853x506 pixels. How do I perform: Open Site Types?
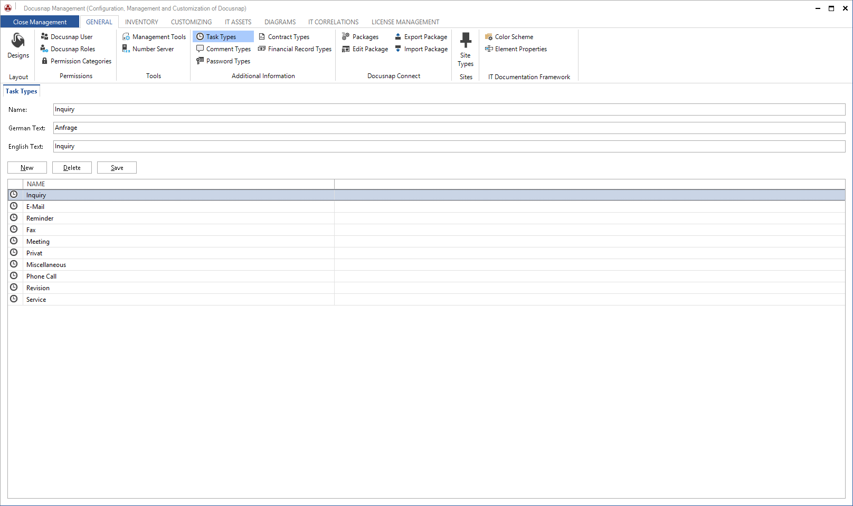coord(466,50)
